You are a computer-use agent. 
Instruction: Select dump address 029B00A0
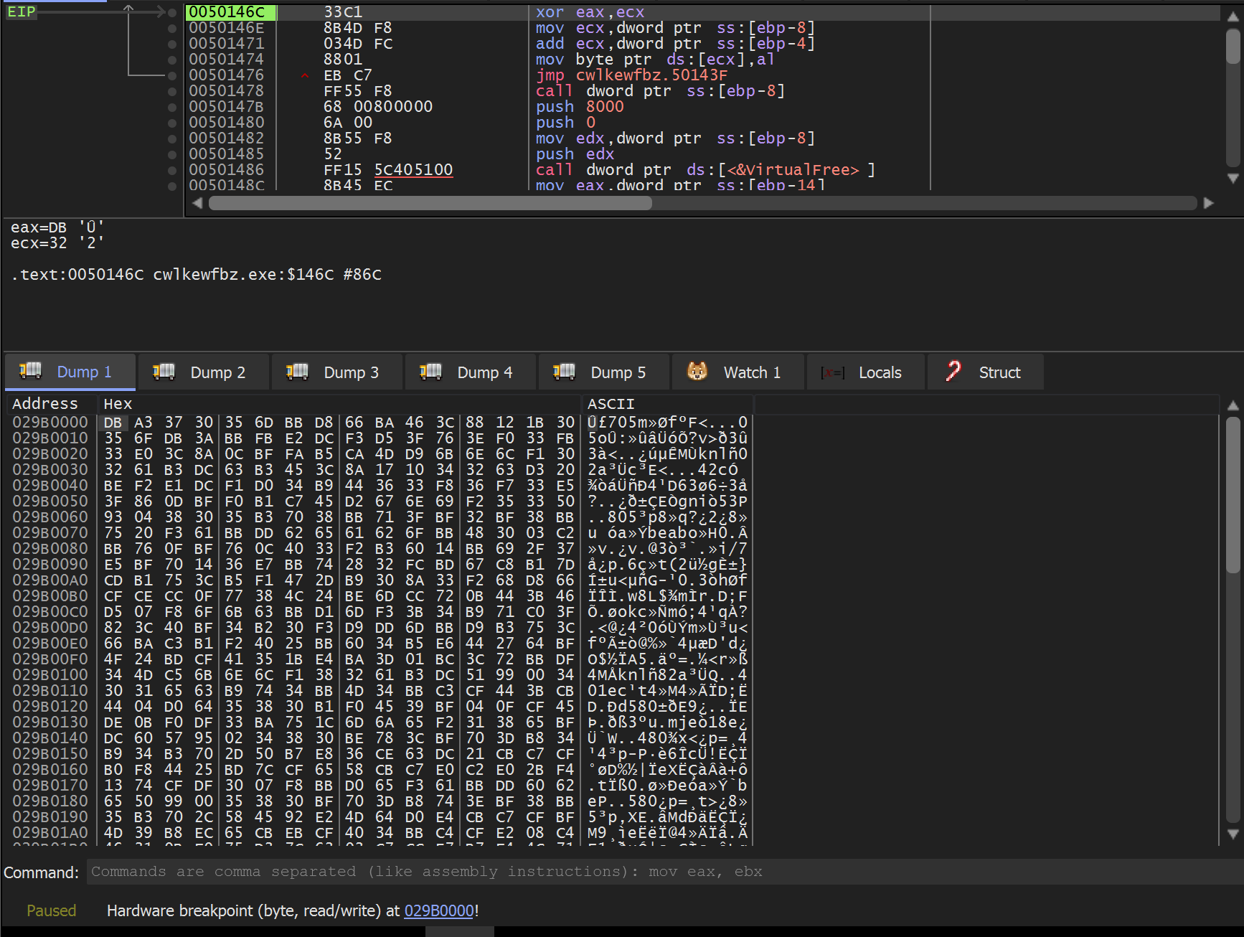pyautogui.click(x=50, y=580)
